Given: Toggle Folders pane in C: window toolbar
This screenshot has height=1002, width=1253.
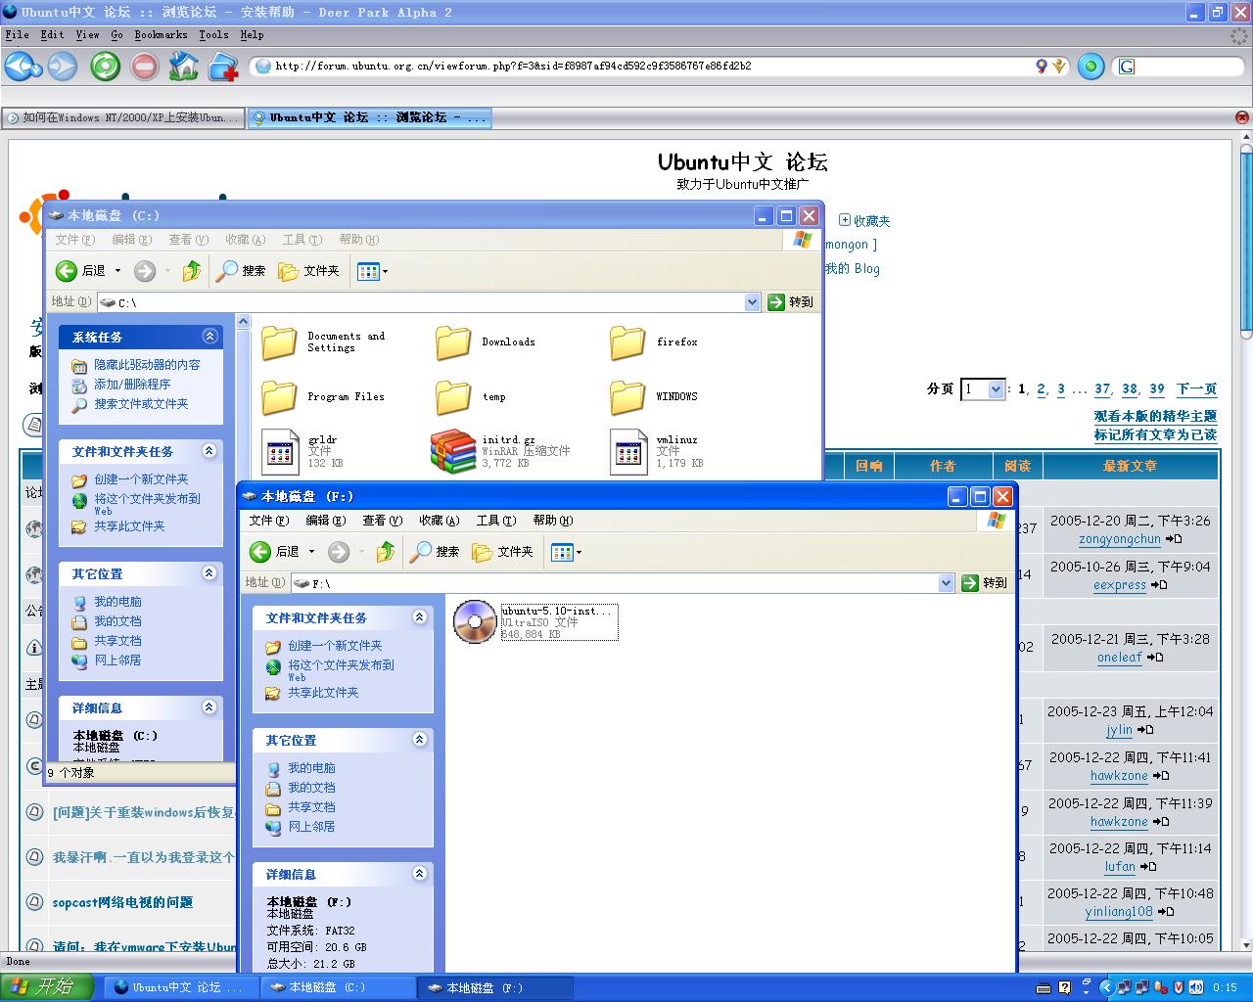Looking at the screenshot, I should 308,271.
